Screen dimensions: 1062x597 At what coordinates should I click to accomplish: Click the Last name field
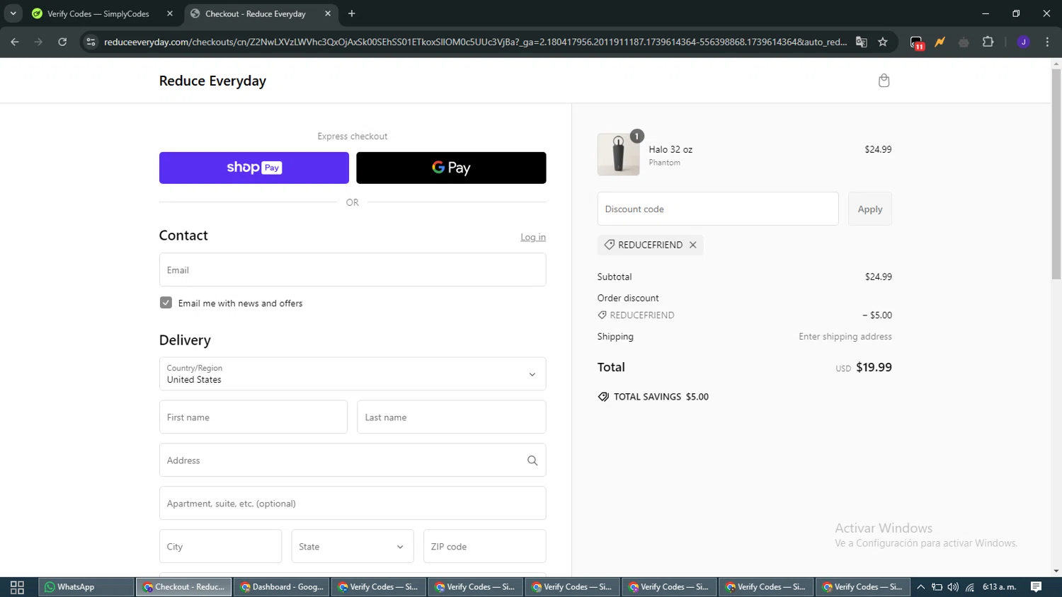(452, 417)
